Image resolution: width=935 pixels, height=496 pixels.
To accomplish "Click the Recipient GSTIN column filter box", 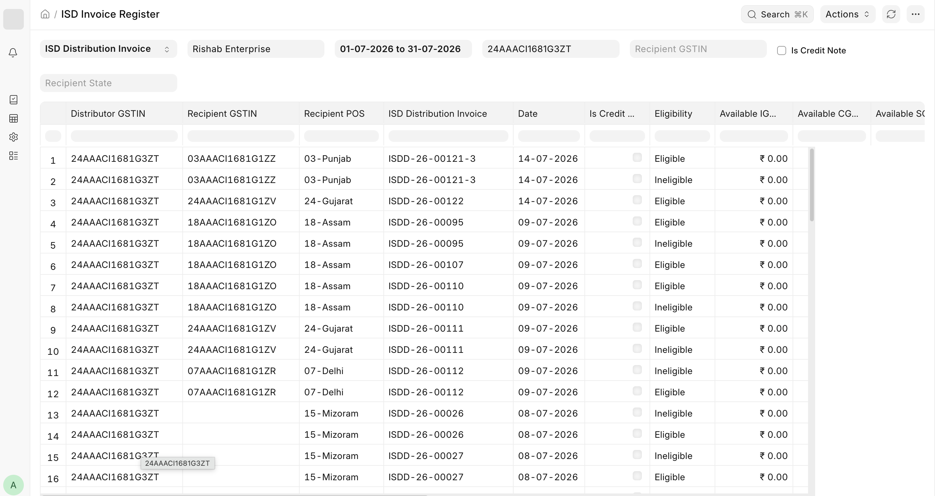I will pyautogui.click(x=241, y=136).
